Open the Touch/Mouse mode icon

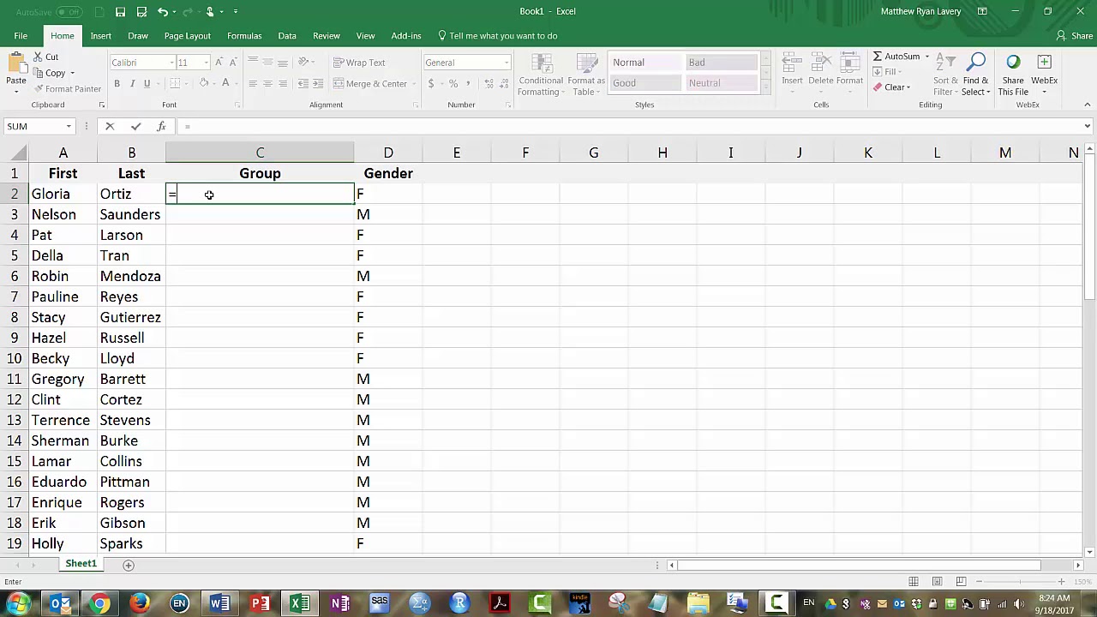(x=209, y=11)
